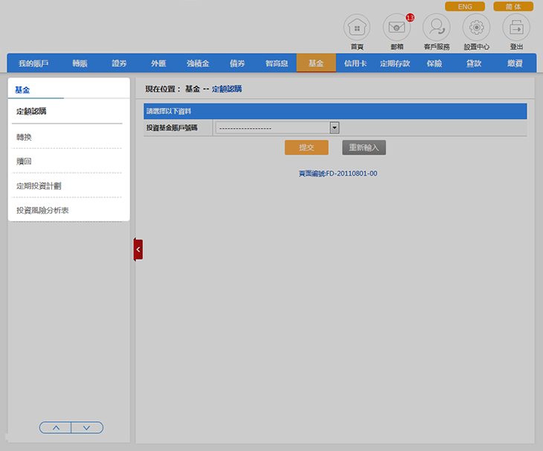This screenshot has width=543, height=451.
Task: Open 投資風險分析表 sidebar item
Action: (x=42, y=211)
